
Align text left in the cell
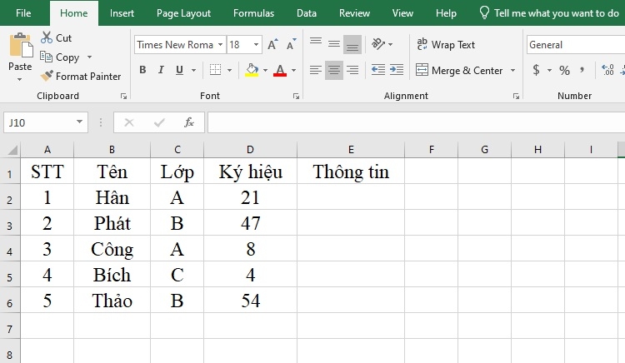click(316, 70)
